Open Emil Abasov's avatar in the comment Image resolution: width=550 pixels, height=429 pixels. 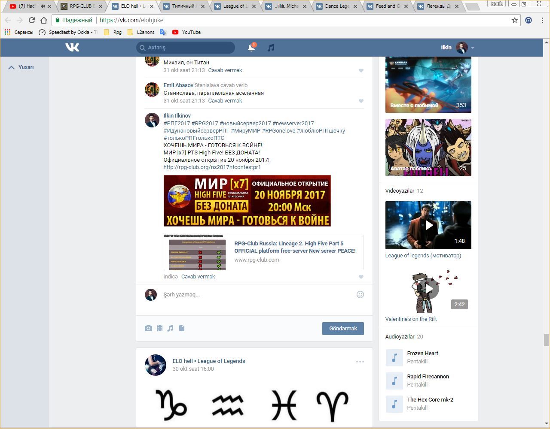[x=152, y=90]
